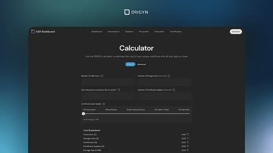Select Calculator in the top navigation
Viewport: 273px width, 153px height.
click(x=159, y=32)
